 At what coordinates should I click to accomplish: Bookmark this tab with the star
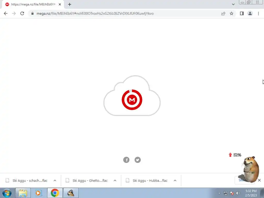tap(232, 13)
